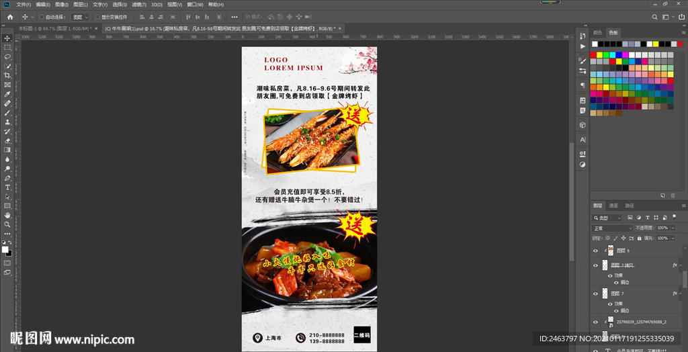Open Layers panel flyout menu
This screenshot has width=688, height=352.
[x=683, y=206]
